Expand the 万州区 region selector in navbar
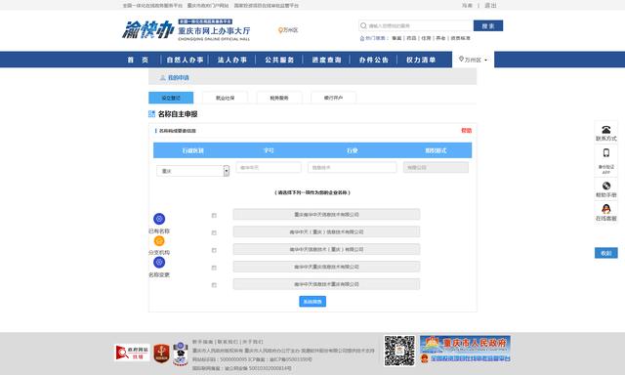625x375 pixels. pyautogui.click(x=473, y=60)
